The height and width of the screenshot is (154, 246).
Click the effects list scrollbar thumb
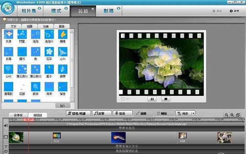(72, 61)
